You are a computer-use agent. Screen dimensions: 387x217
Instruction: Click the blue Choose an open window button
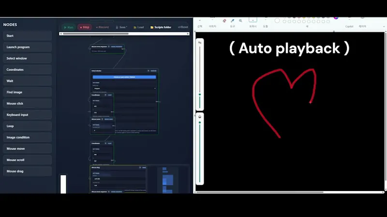point(124,77)
